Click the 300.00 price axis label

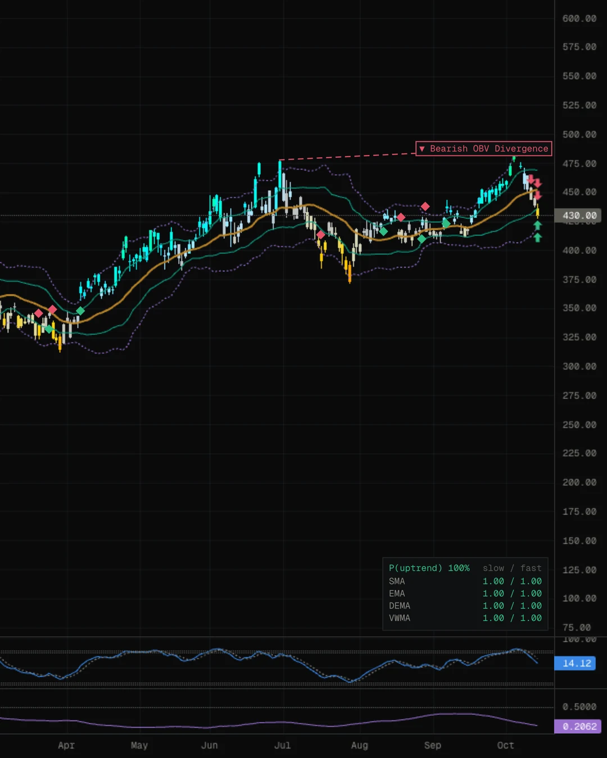[x=579, y=367]
